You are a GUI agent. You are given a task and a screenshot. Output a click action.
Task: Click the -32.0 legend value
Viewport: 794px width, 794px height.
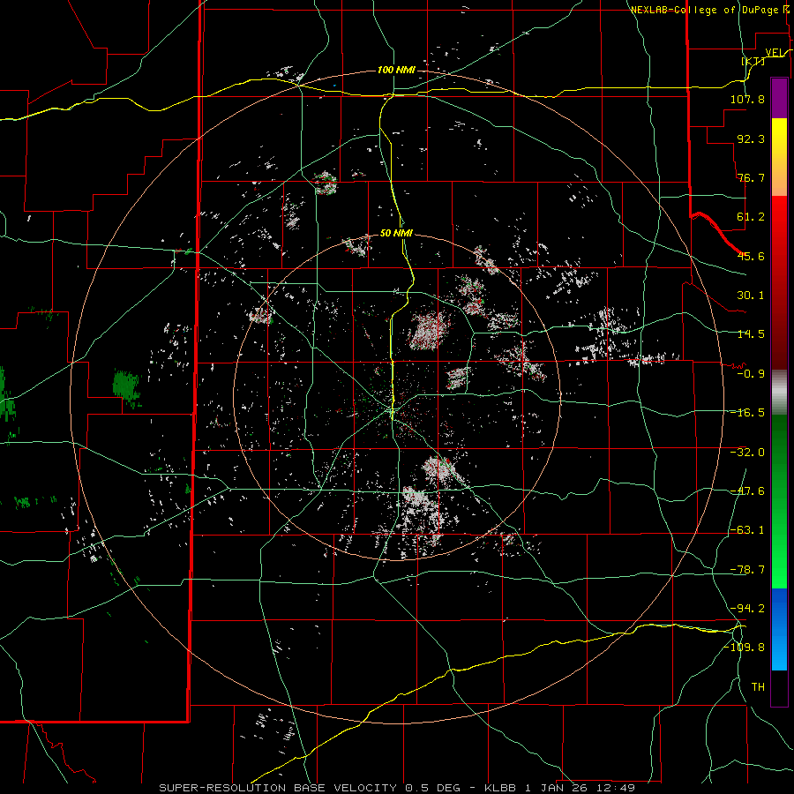pos(747,453)
